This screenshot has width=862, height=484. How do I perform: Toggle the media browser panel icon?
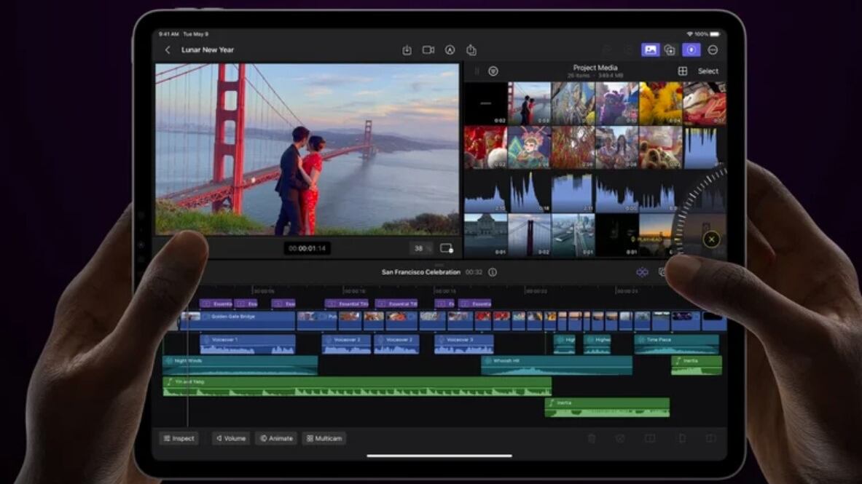[651, 49]
